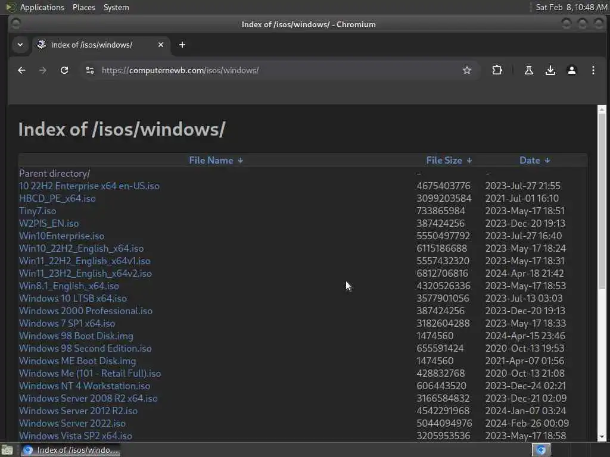The image size is (610, 457).
Task: Download Win11_23H2_English_x64v2.iso
Action: [x=85, y=273]
